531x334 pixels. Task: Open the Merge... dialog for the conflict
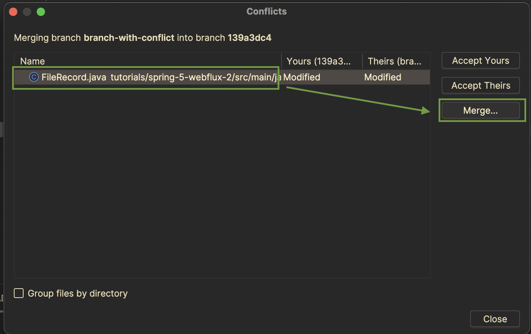tap(480, 111)
